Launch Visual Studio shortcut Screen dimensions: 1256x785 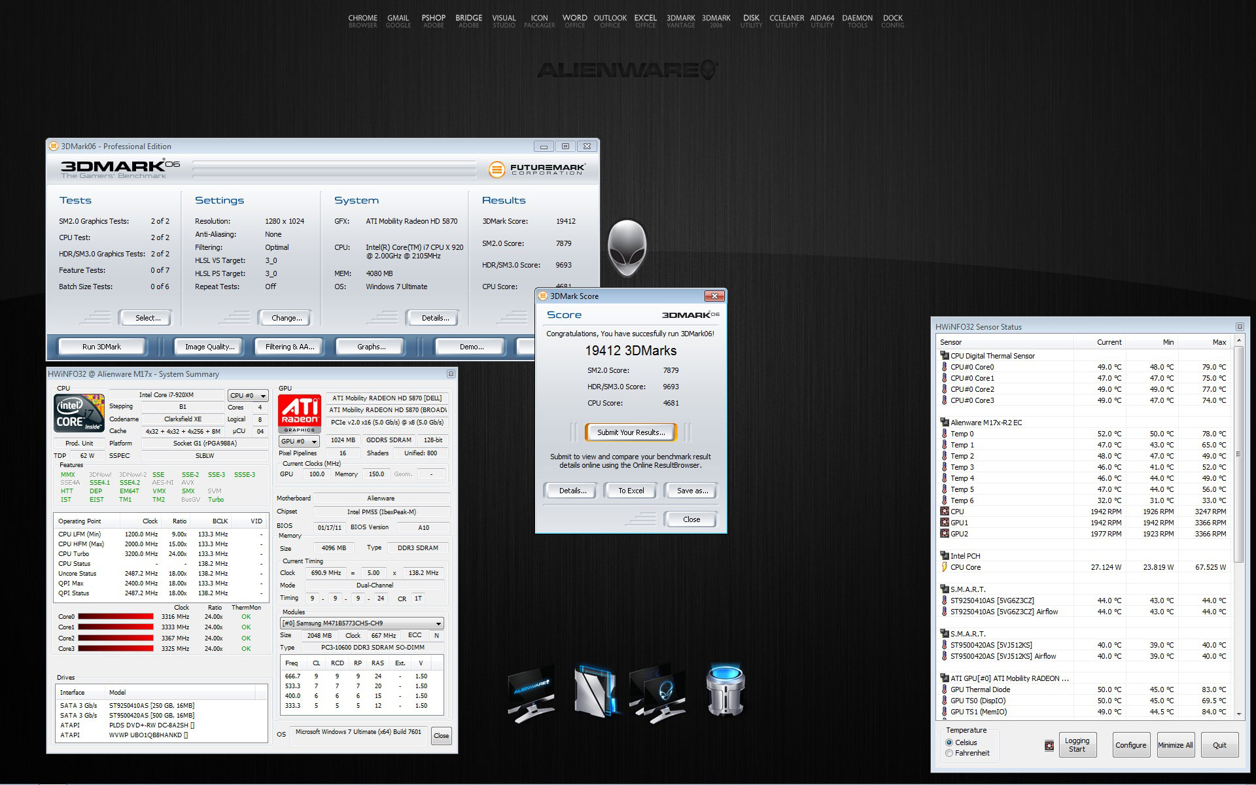[504, 22]
